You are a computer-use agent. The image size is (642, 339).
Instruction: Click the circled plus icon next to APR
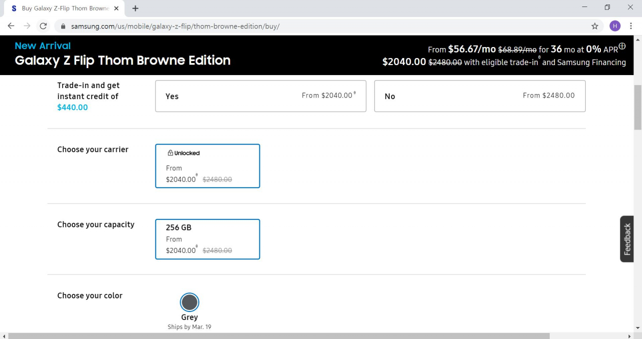(622, 46)
